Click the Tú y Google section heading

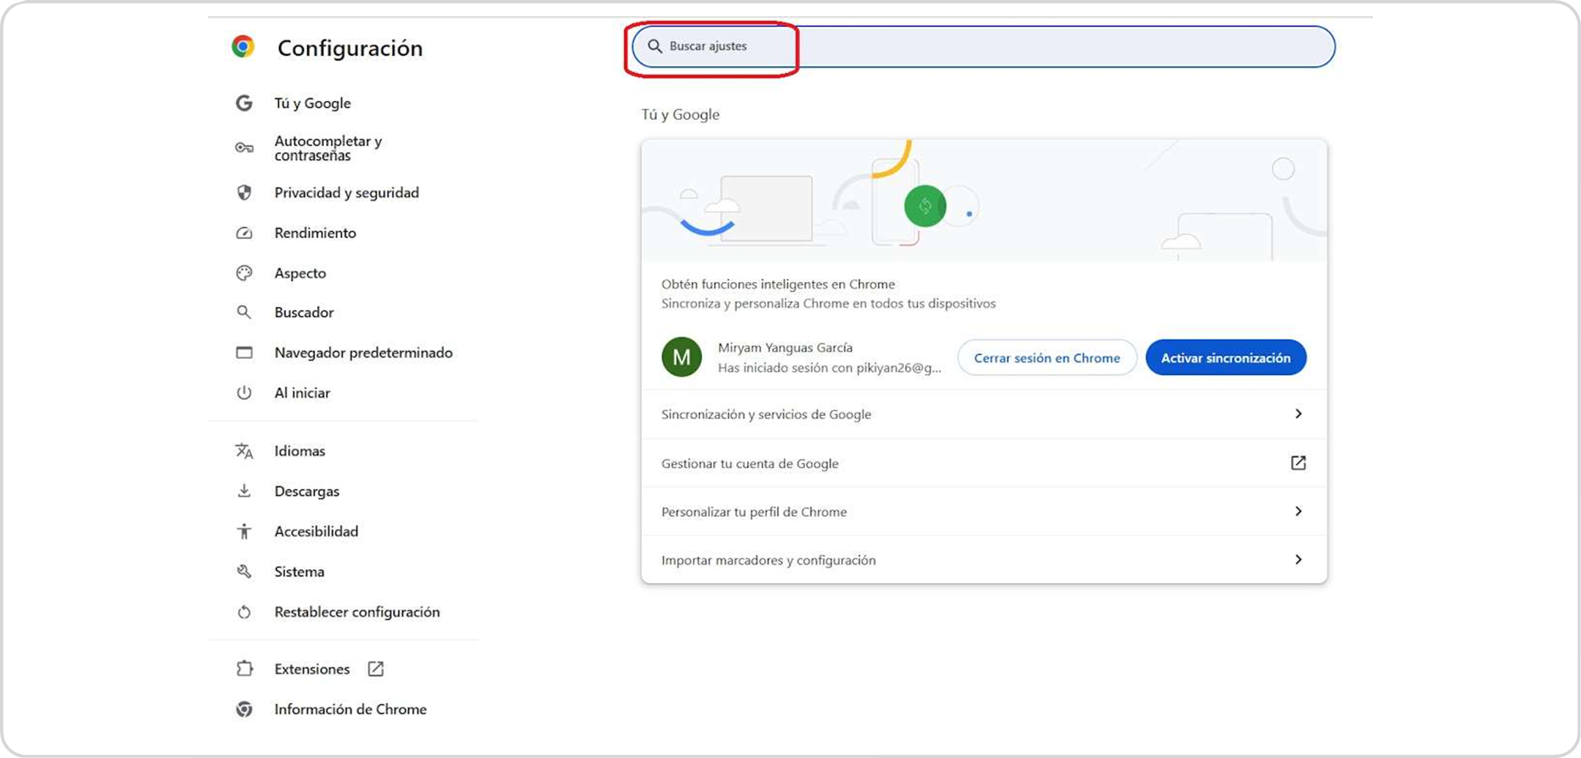click(x=681, y=114)
